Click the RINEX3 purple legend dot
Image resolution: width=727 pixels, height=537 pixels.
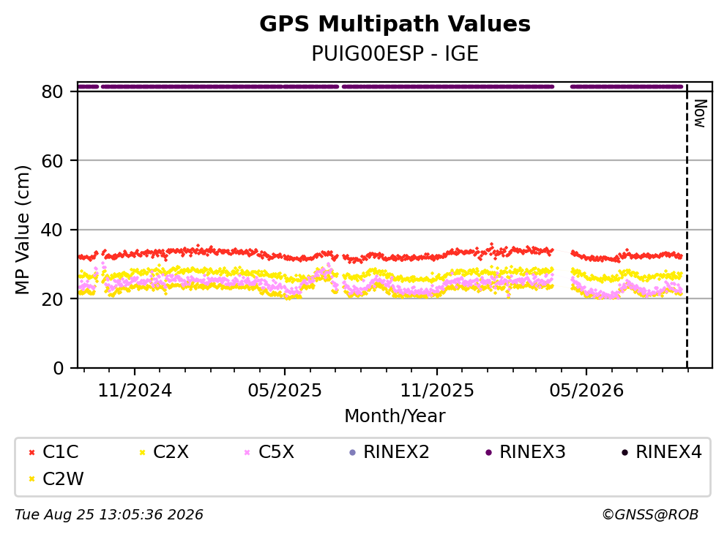(x=488, y=452)
